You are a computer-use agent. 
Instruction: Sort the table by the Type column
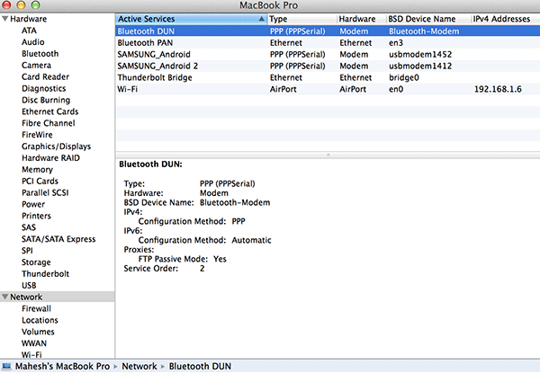(x=301, y=18)
